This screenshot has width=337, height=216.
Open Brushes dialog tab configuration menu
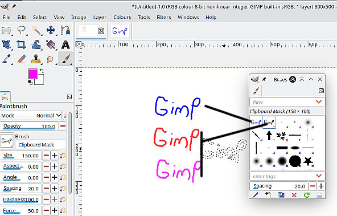tap(321, 91)
